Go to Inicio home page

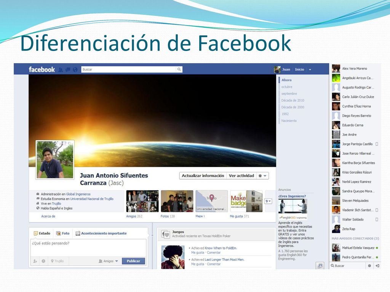(x=299, y=70)
